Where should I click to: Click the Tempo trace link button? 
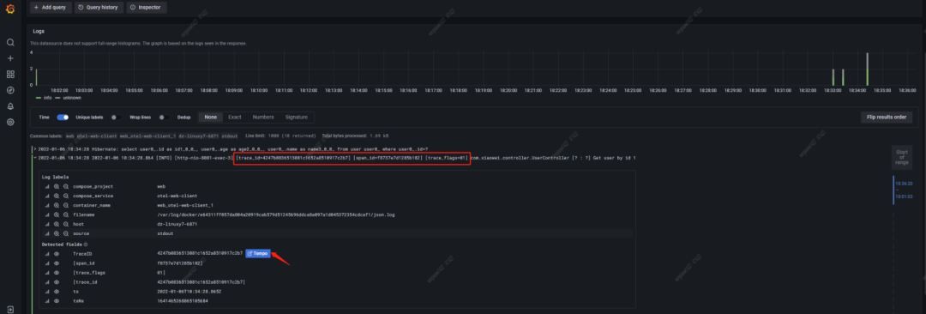(257, 253)
